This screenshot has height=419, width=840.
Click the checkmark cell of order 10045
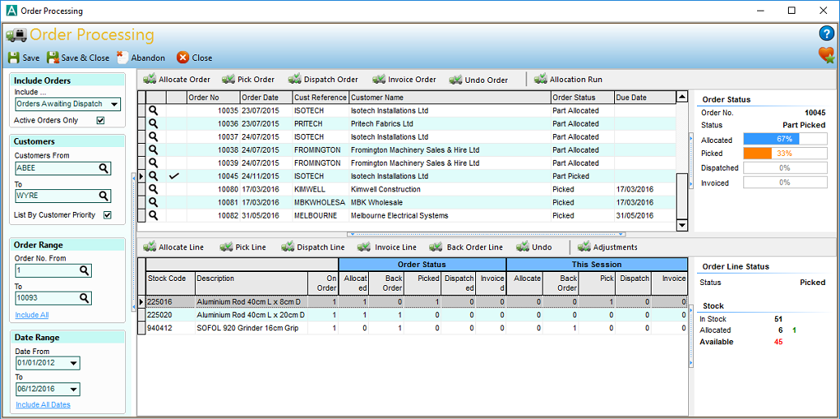tap(176, 175)
